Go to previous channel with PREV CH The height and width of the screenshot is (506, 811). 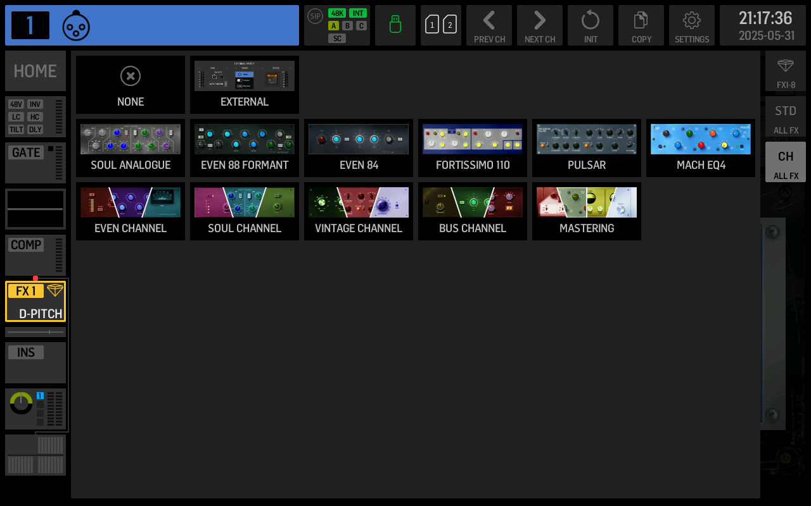coord(489,25)
